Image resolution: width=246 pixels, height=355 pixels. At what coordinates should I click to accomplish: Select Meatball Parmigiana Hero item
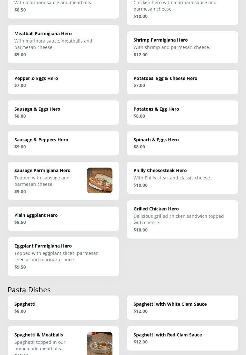63,44
